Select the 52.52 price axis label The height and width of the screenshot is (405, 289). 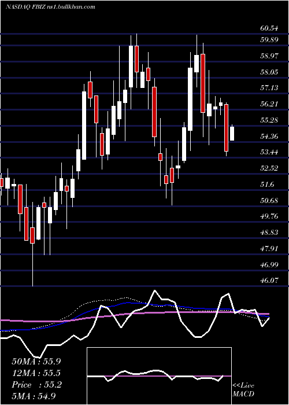pos(269,168)
